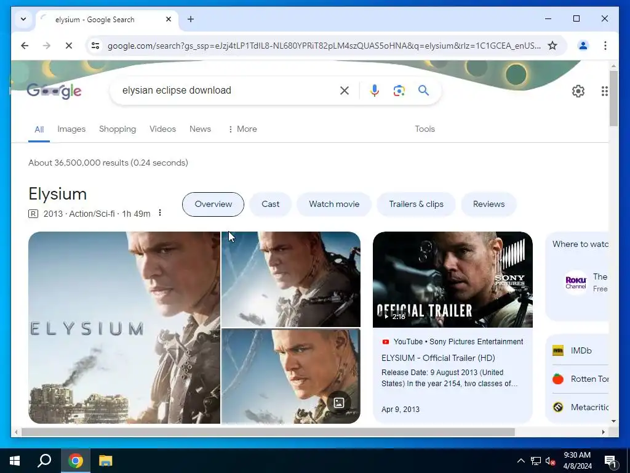Open the Google apps grid

[604, 91]
